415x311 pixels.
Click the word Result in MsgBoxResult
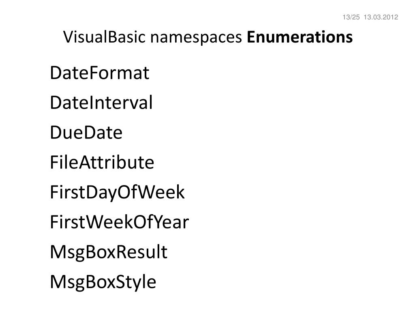[142, 252]
